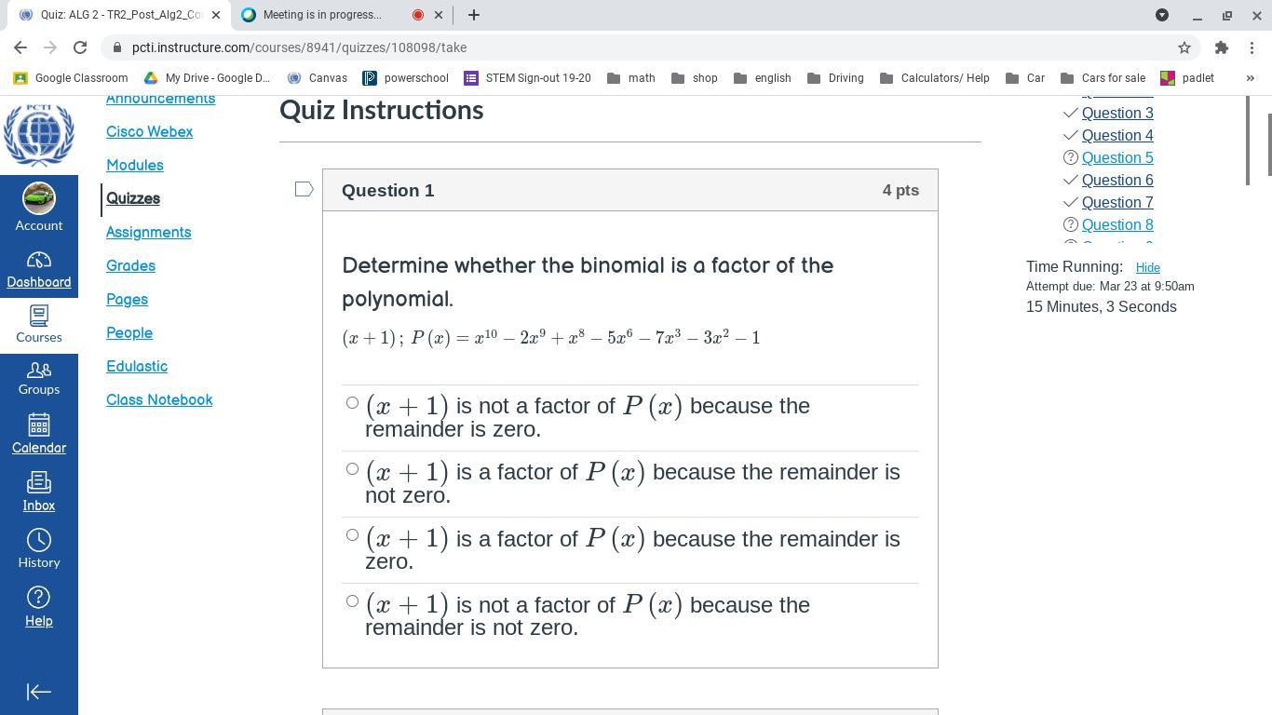This screenshot has width=1272, height=715.
Task: Open the Courses menu
Action: pos(39,324)
